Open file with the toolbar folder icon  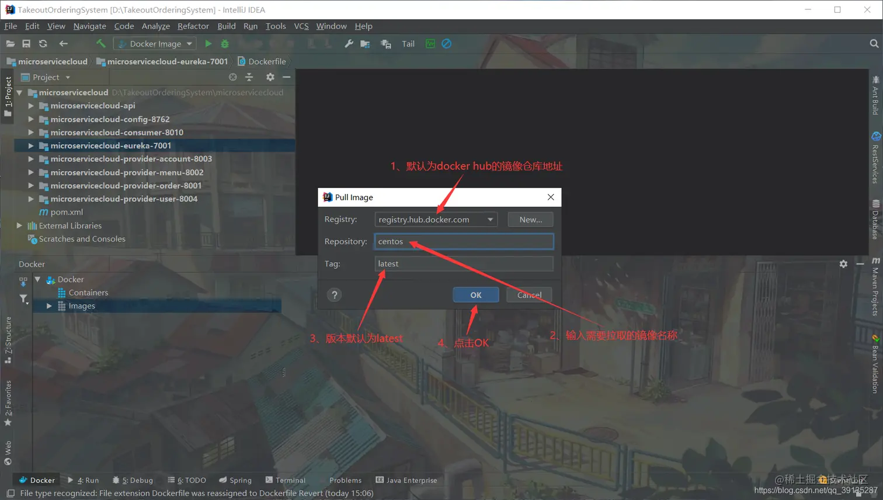coord(10,44)
